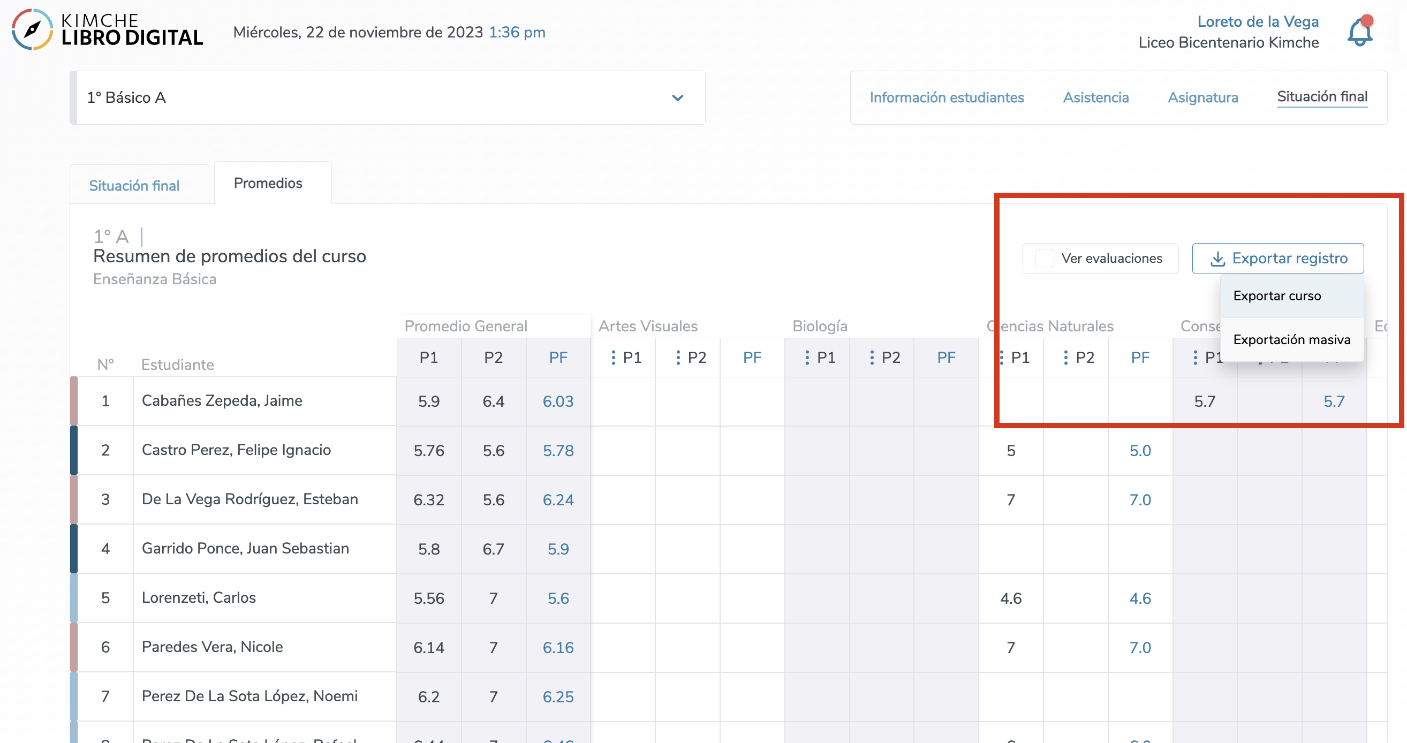The image size is (1407, 743).
Task: Click color marker beside Cabañes Zepeda, Jaime
Action: pos(74,401)
